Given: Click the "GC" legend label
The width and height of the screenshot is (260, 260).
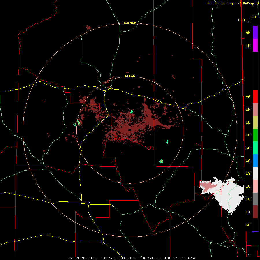Looking at the screenshot, I should pos(248,199).
